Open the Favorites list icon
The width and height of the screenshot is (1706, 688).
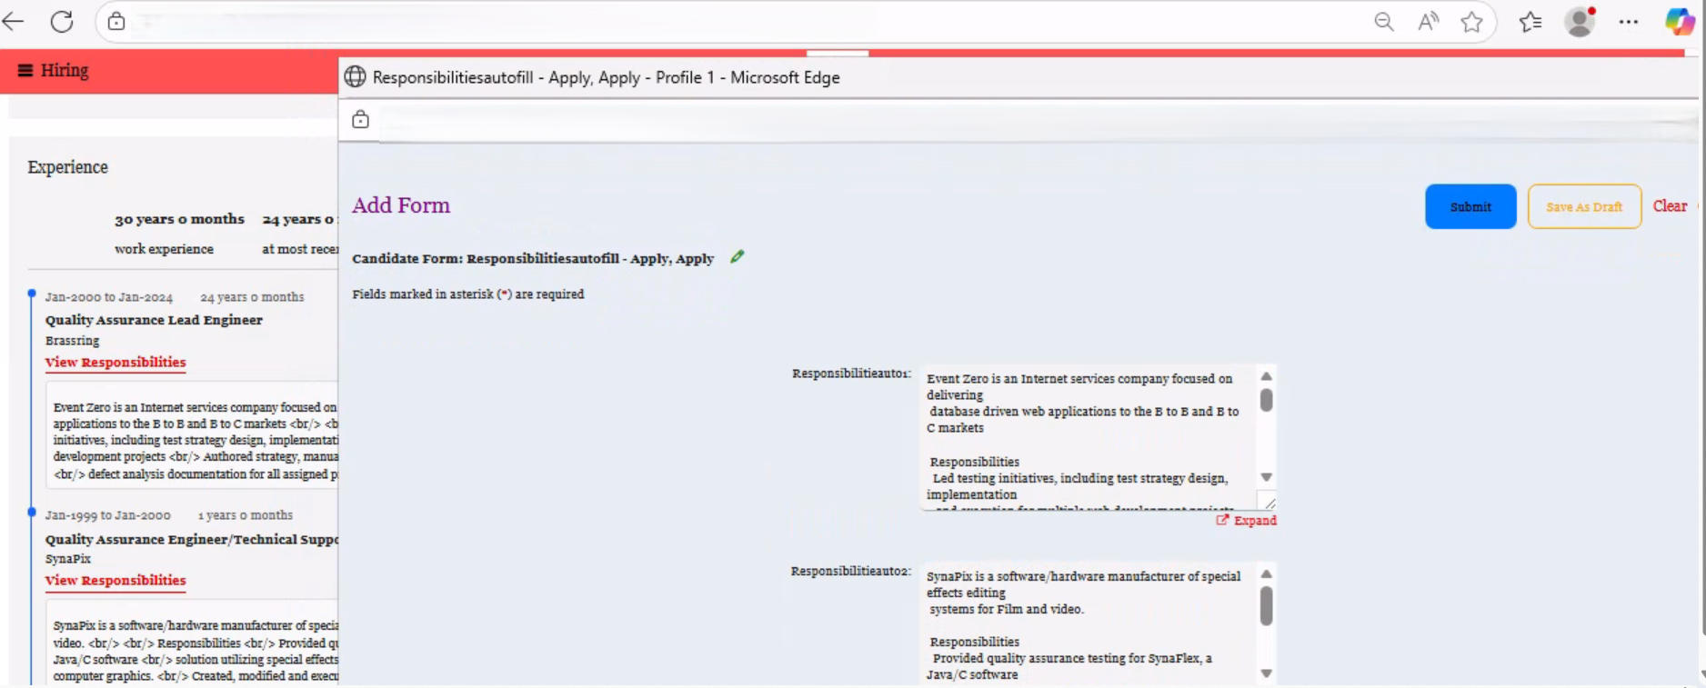click(x=1530, y=22)
